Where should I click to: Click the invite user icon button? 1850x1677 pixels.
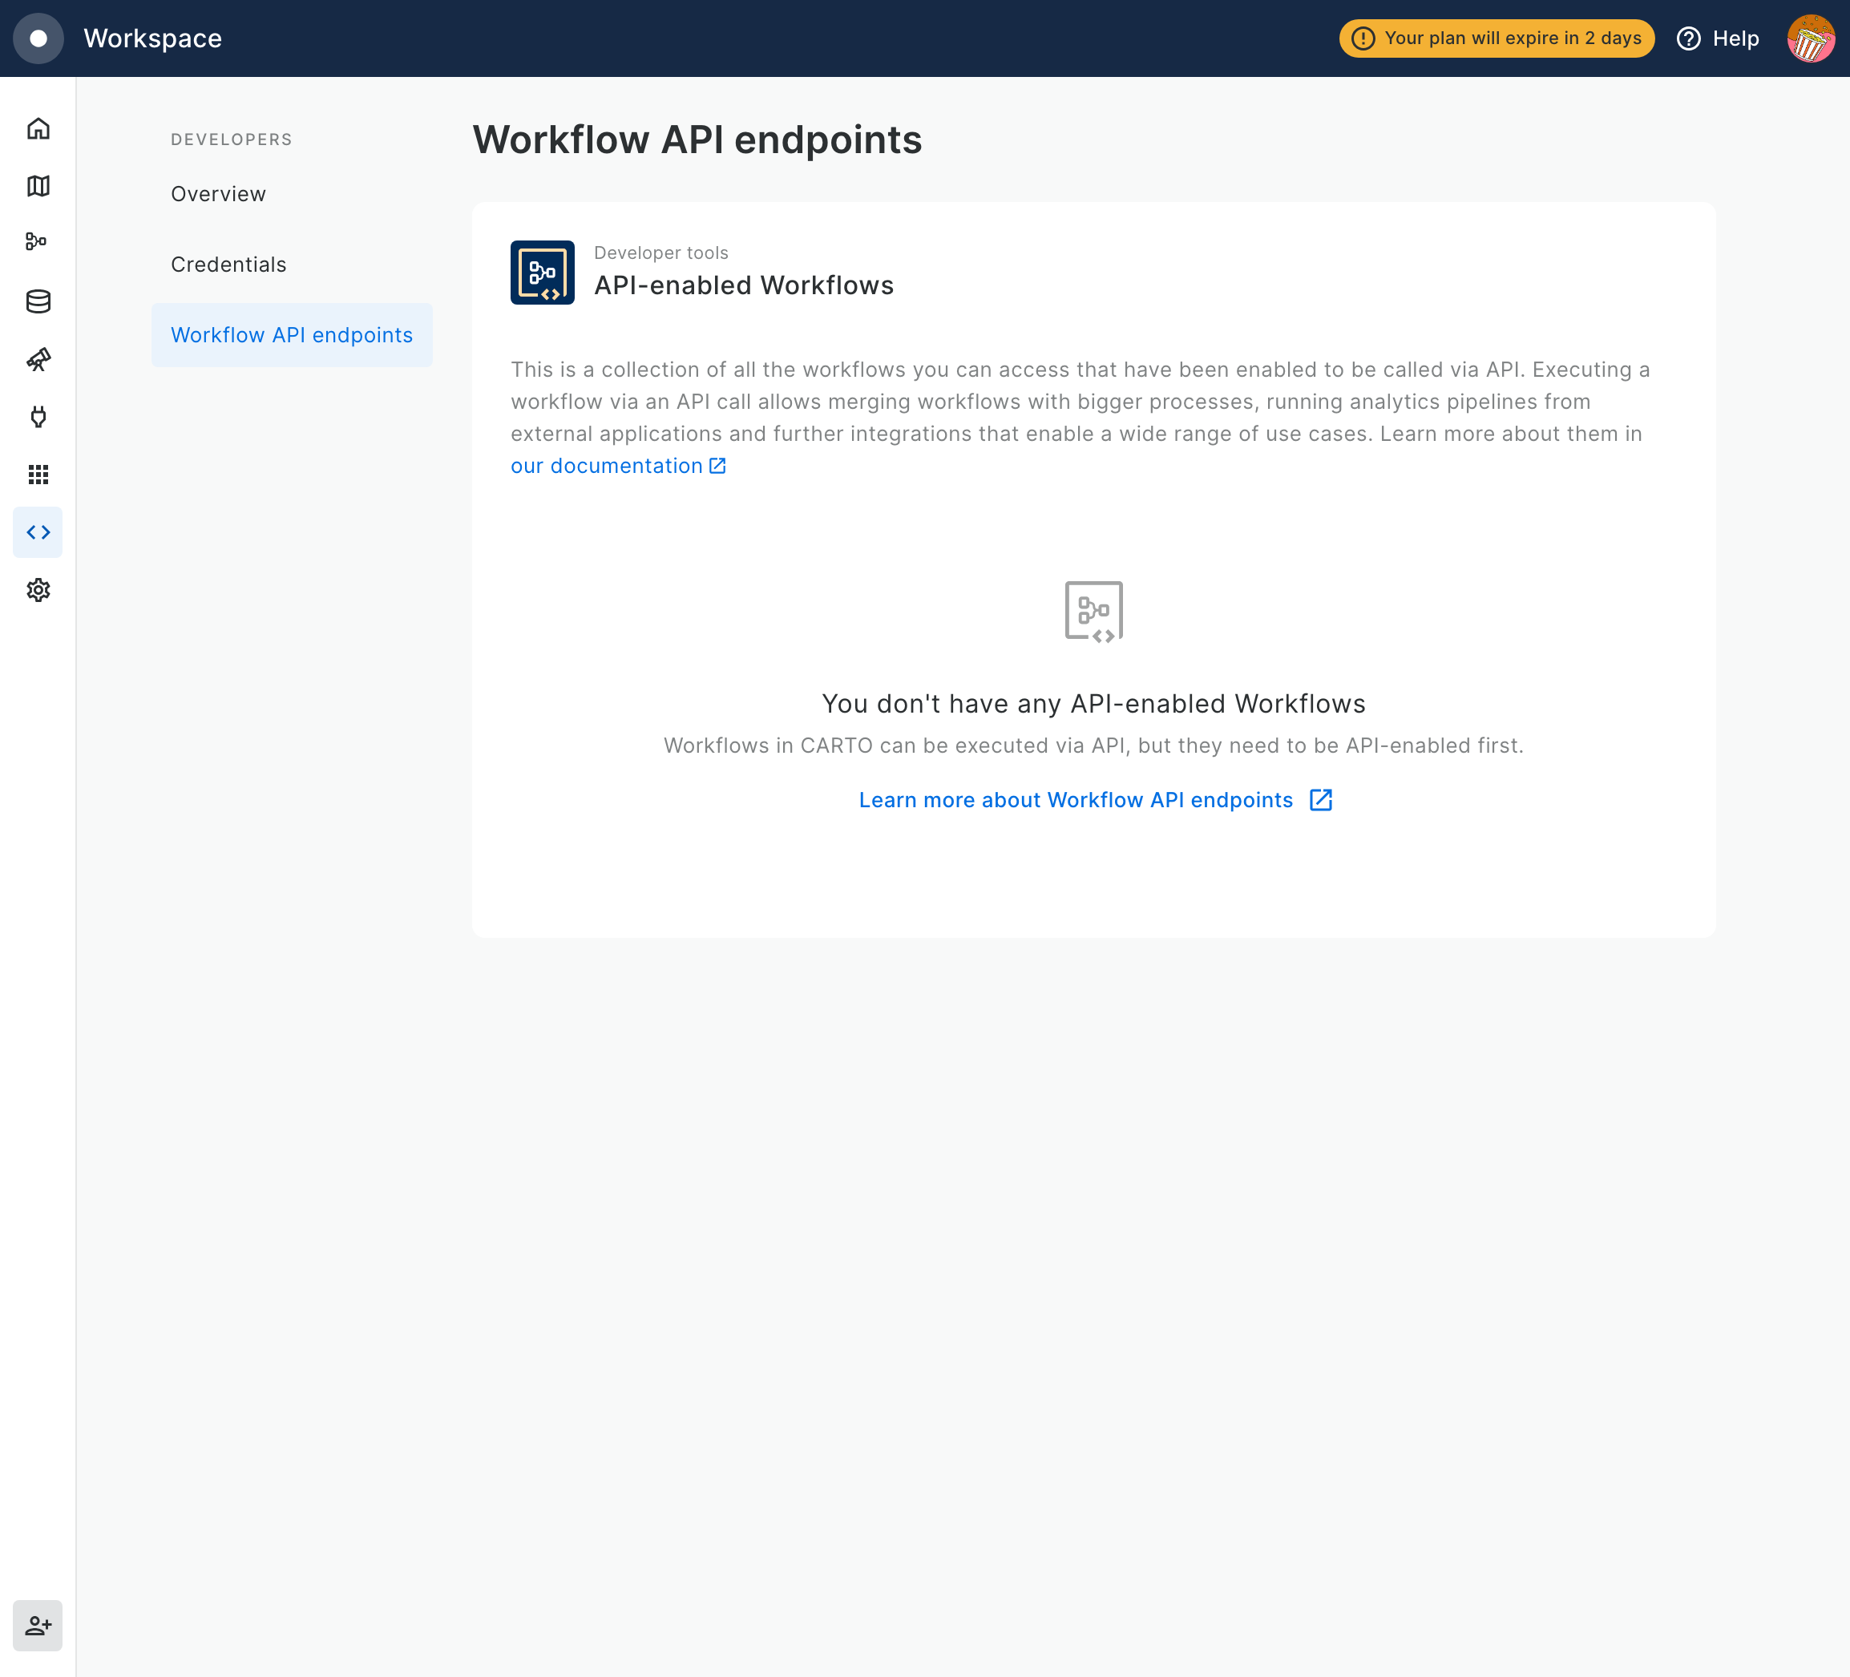click(x=38, y=1626)
